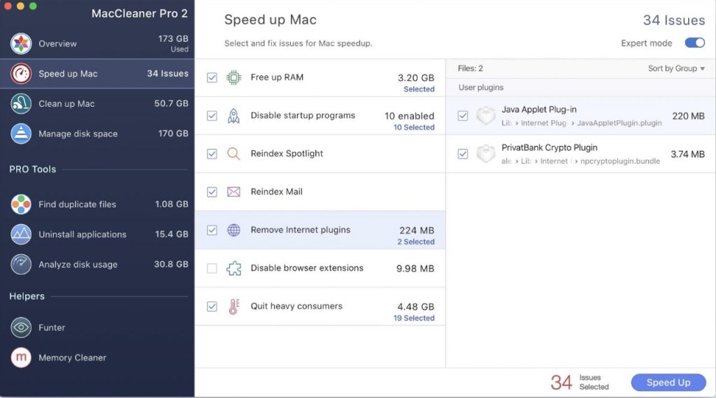Viewport: 716px width, 398px height.
Task: Click the Manage disk space pyramid icon
Action: click(x=21, y=133)
